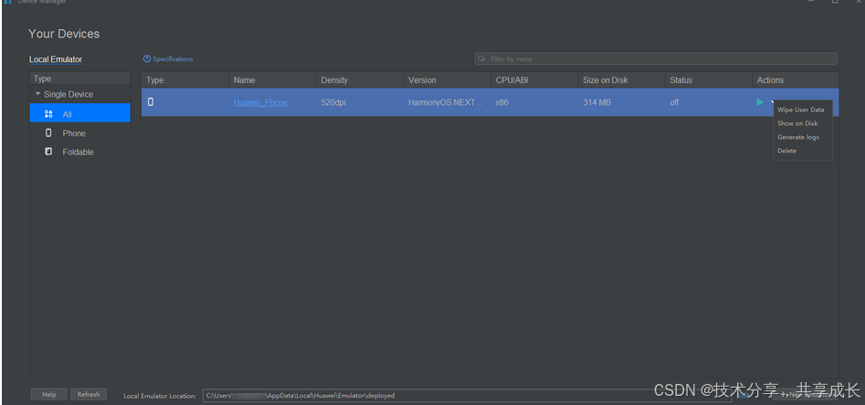Select the All device category
The image size is (865, 405).
pyautogui.click(x=80, y=113)
